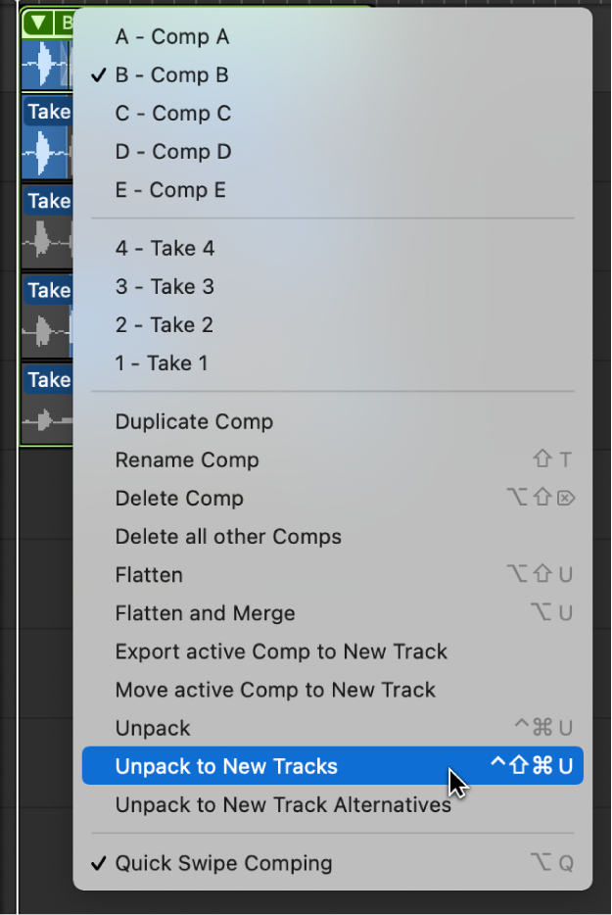This screenshot has height=915, width=612.
Task: Choose Rename Comp
Action: tap(187, 460)
